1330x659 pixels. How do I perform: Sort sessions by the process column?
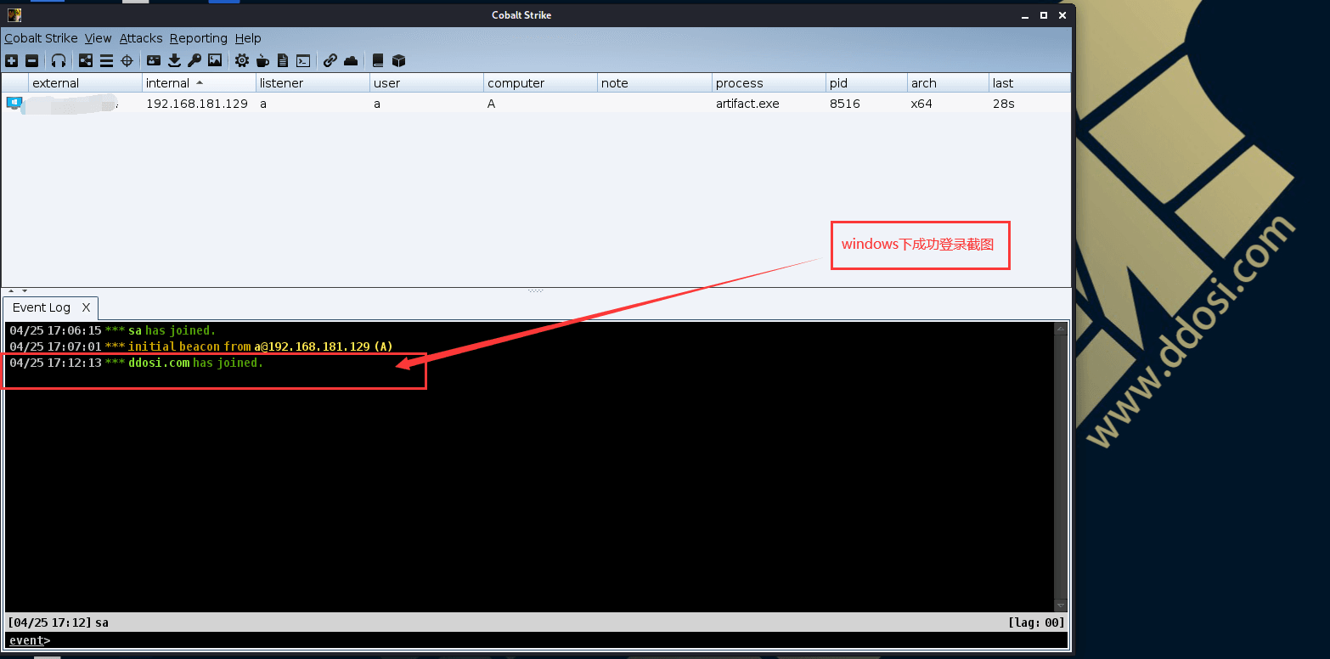point(769,83)
